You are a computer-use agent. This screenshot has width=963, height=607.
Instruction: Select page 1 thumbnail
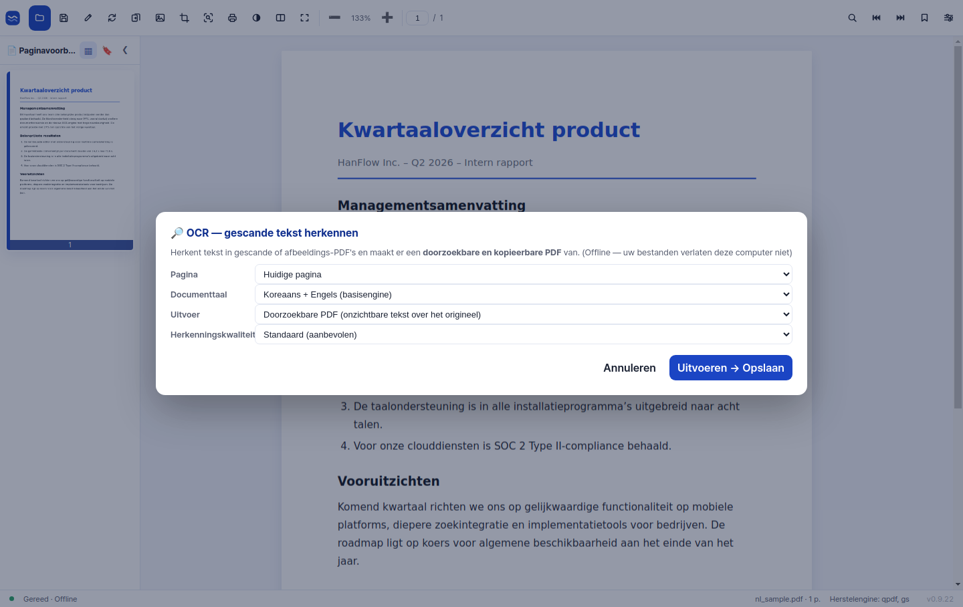click(70, 160)
